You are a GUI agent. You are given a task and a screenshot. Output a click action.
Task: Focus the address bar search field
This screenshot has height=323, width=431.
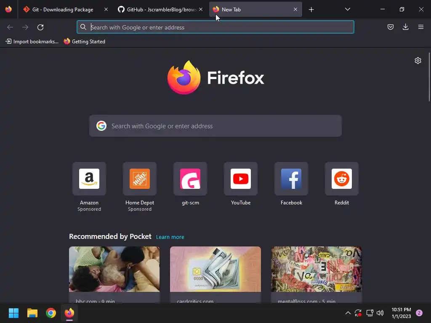(215, 27)
